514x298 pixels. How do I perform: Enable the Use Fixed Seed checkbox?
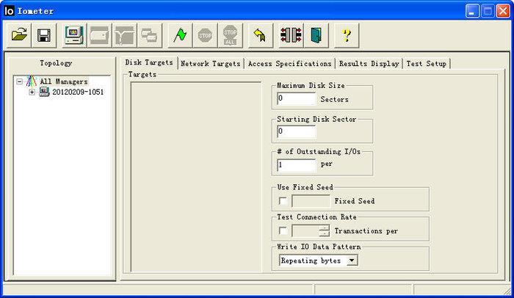[283, 200]
